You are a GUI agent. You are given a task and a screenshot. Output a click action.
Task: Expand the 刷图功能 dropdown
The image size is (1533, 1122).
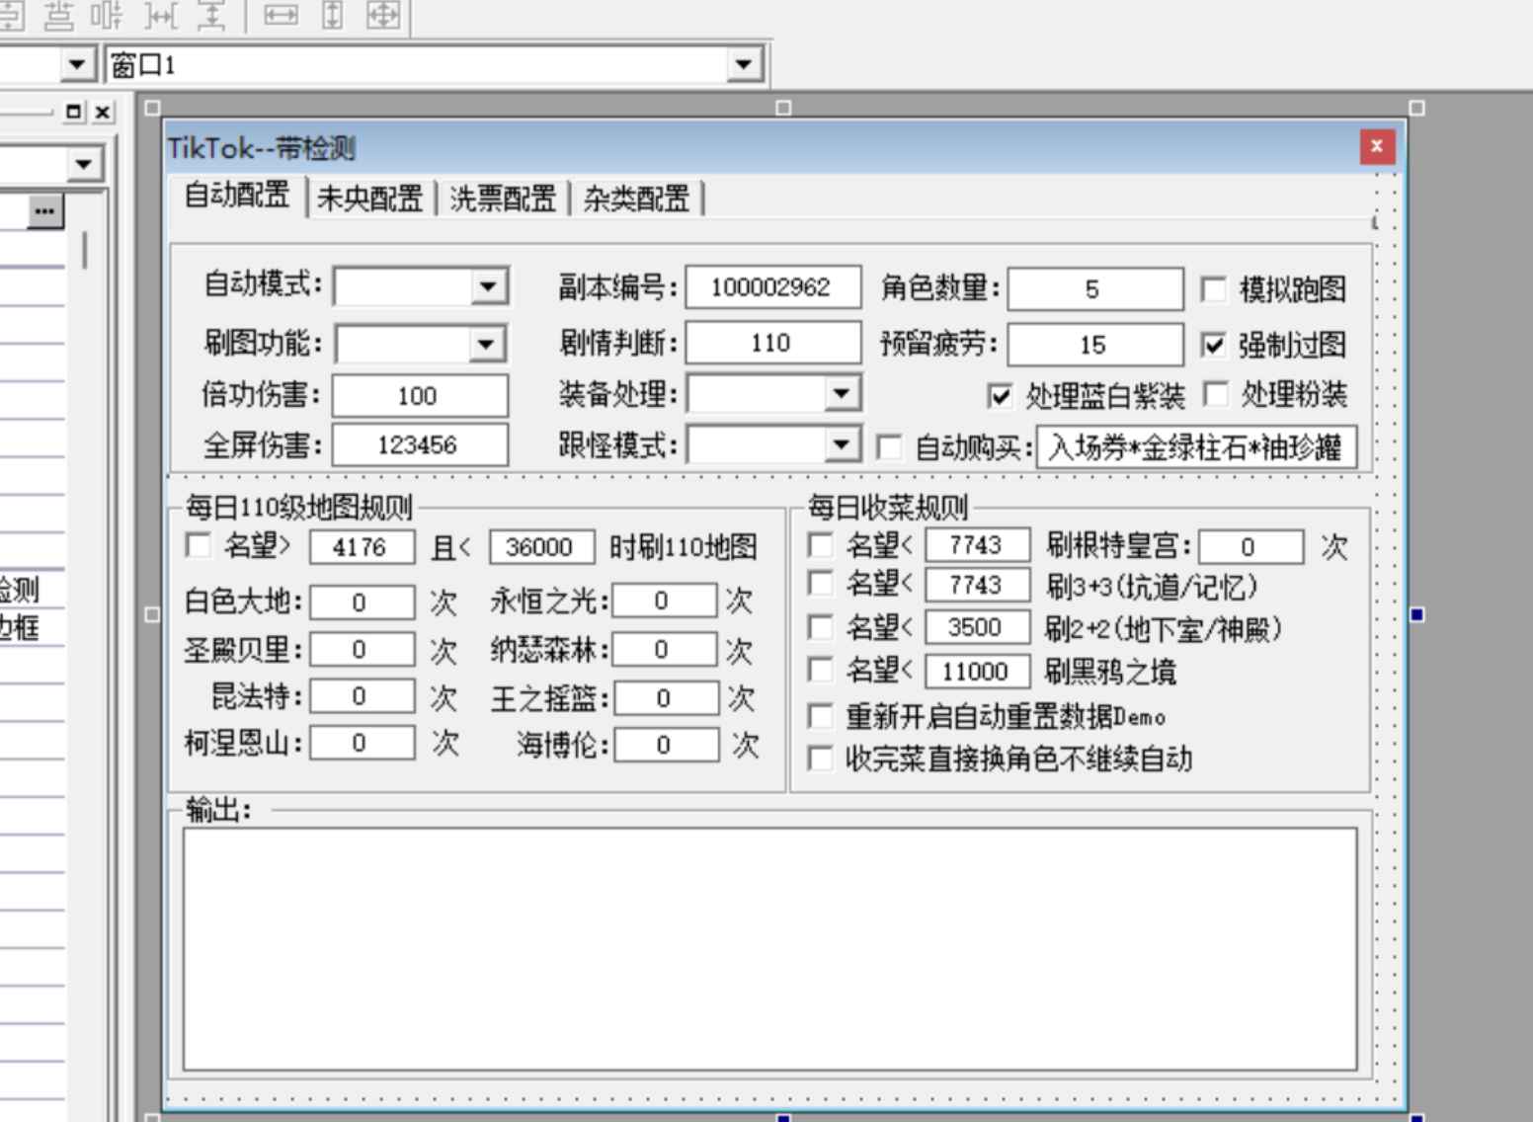pos(485,344)
